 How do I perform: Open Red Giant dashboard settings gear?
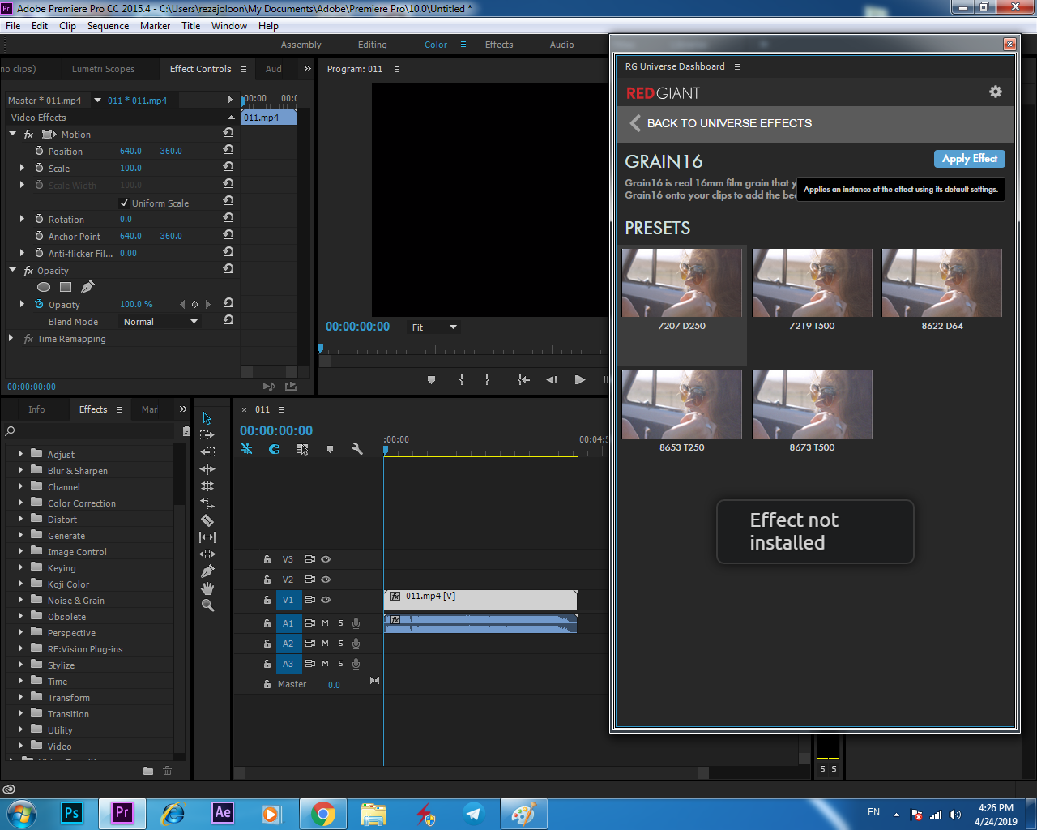tap(996, 92)
